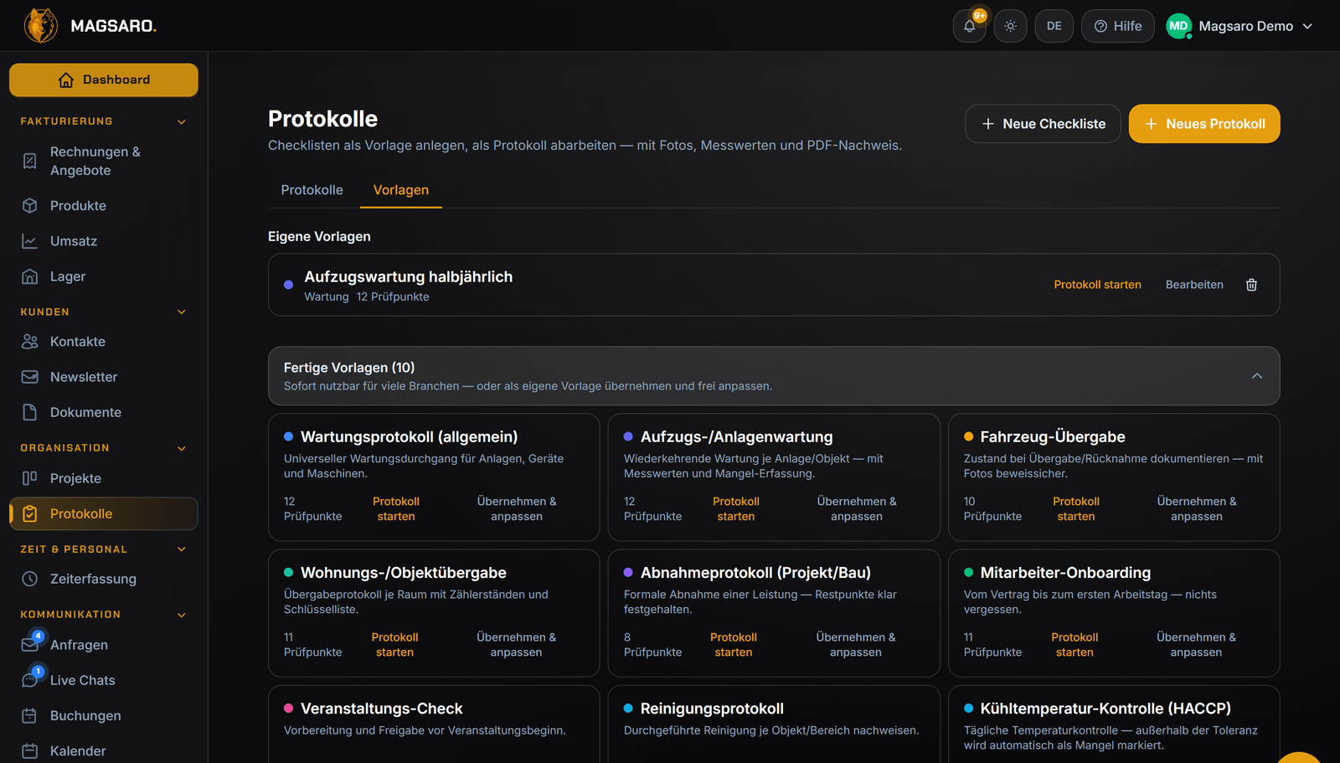Edit the Aufzugswartung halbjährlich template
This screenshot has height=763, width=1340.
pos(1194,285)
